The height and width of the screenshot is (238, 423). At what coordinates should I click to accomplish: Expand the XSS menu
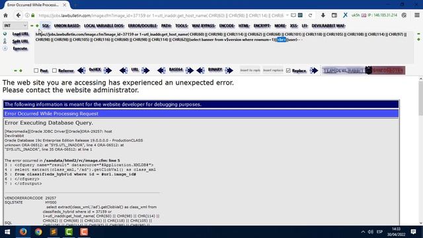(x=293, y=26)
